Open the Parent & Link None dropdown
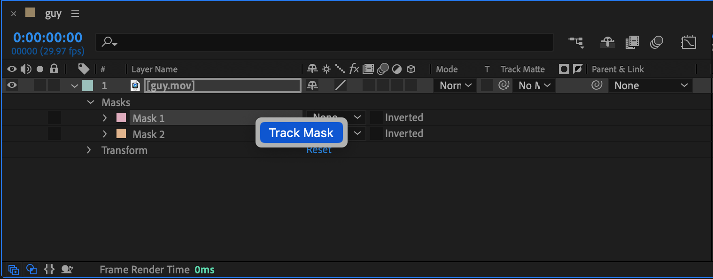The height and width of the screenshot is (279, 713). [x=650, y=85]
